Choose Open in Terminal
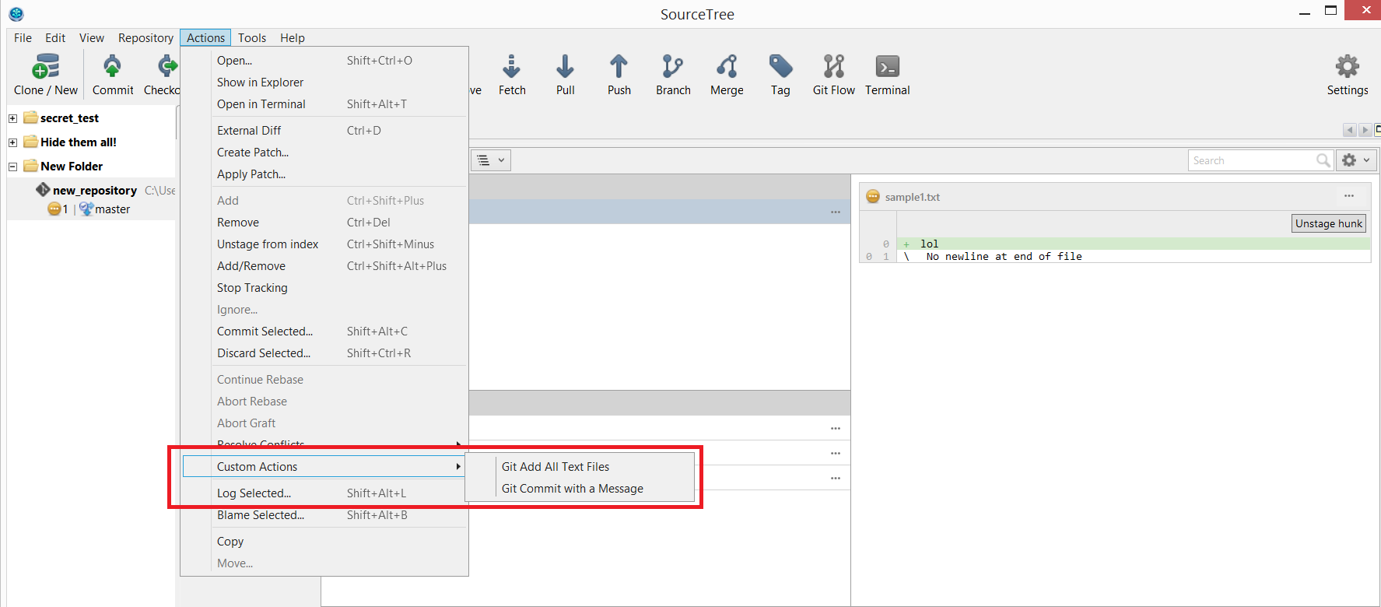Viewport: 1381px width, 607px height. click(x=324, y=104)
